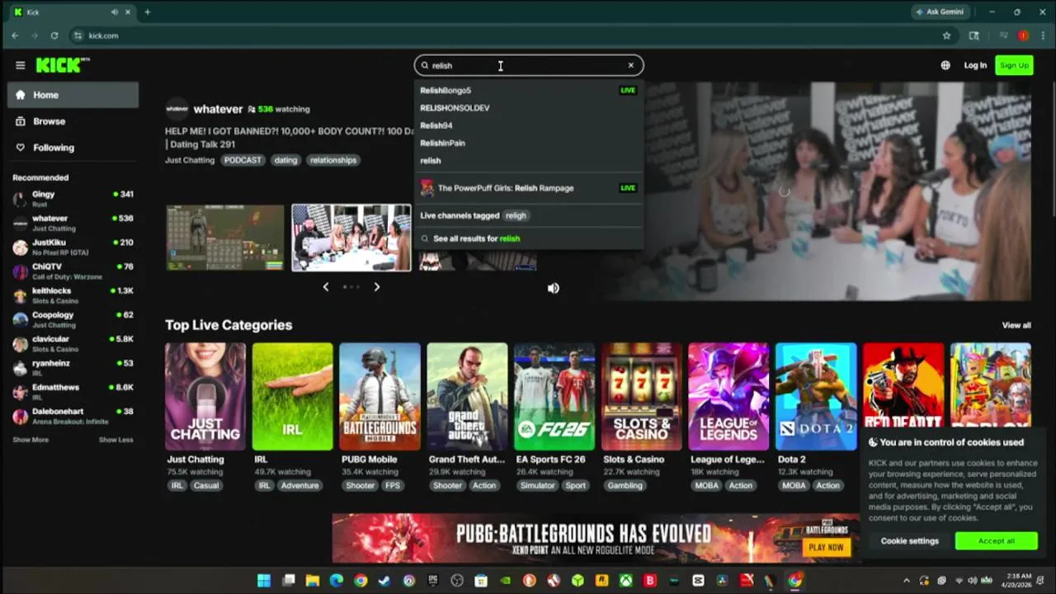Open ChiQTV recommended channel
Viewport: 1056px width, 594px height.
pos(73,271)
